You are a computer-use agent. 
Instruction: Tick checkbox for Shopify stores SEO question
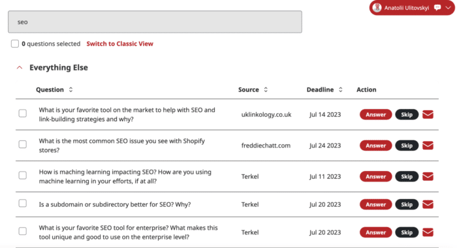22,144
